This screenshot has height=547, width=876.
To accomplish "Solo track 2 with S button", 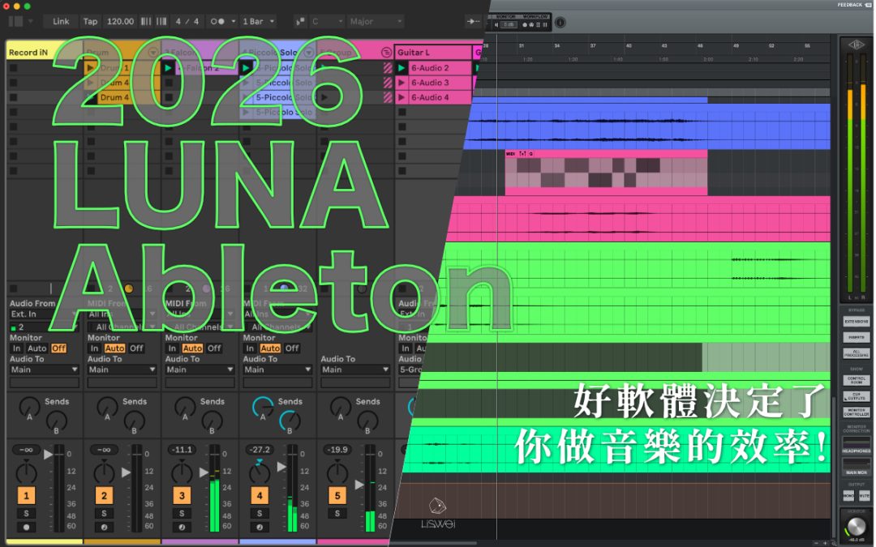I will (x=104, y=513).
